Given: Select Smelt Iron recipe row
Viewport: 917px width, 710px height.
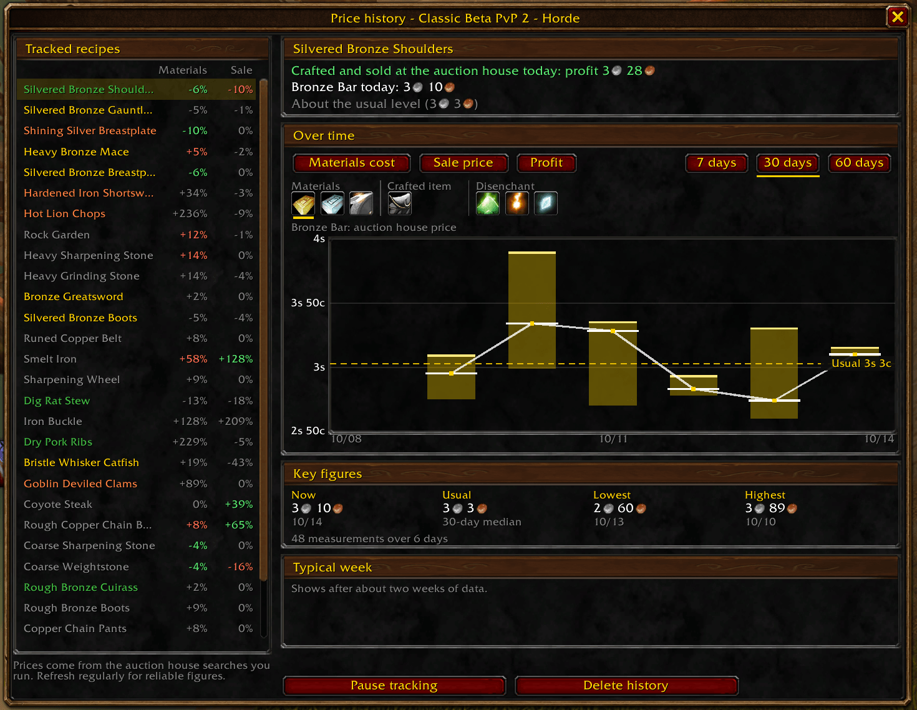Looking at the screenshot, I should click(138, 359).
